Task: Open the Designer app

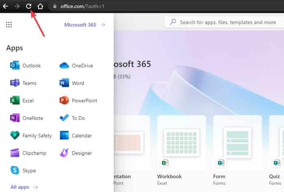Action: coord(75,153)
